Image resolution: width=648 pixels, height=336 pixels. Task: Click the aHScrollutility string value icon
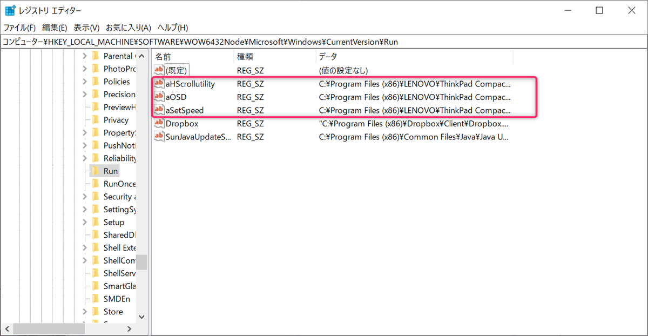tap(159, 84)
